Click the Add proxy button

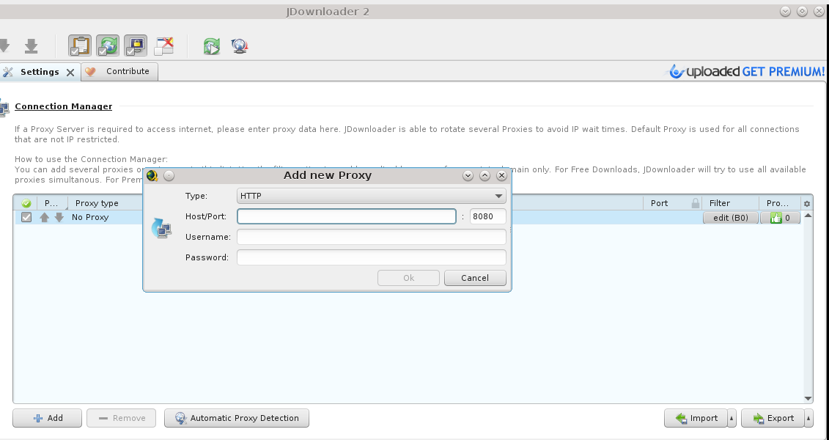[x=47, y=418]
